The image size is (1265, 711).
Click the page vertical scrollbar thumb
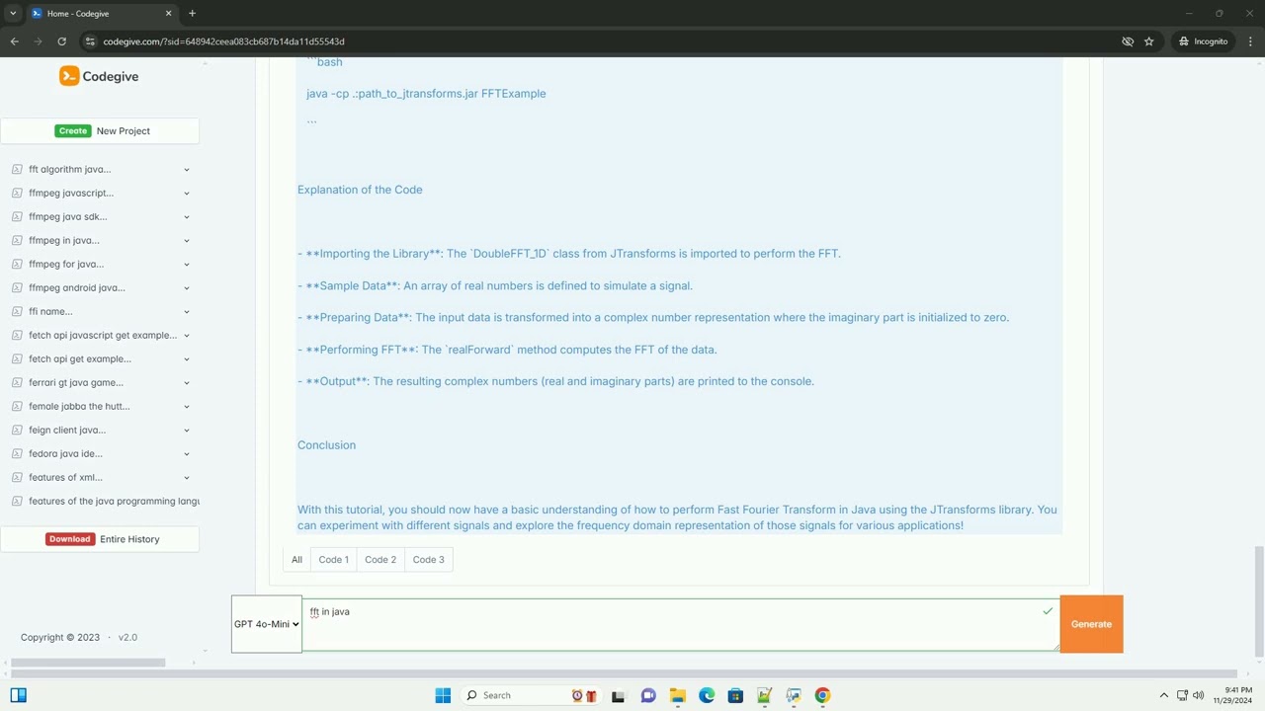coord(1258,599)
